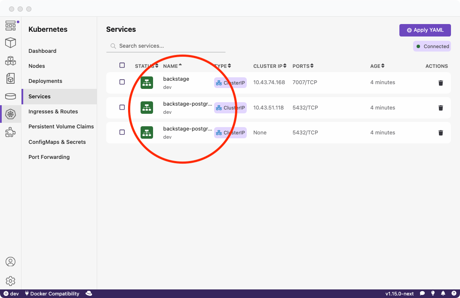The image size is (460, 298).
Task: Go to Deployments in Kubernetes menu
Action: point(45,81)
